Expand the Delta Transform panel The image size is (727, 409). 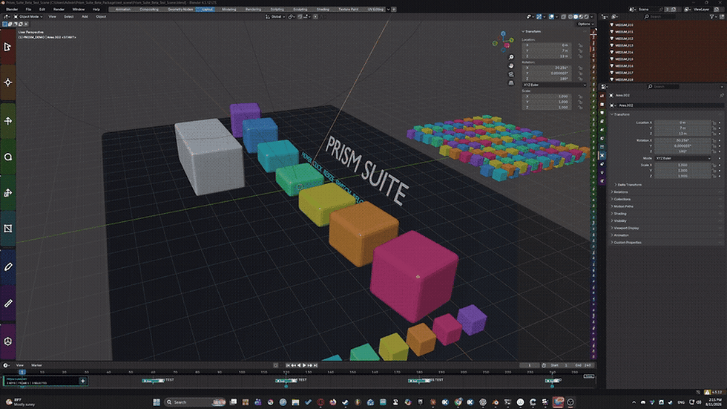[629, 185]
